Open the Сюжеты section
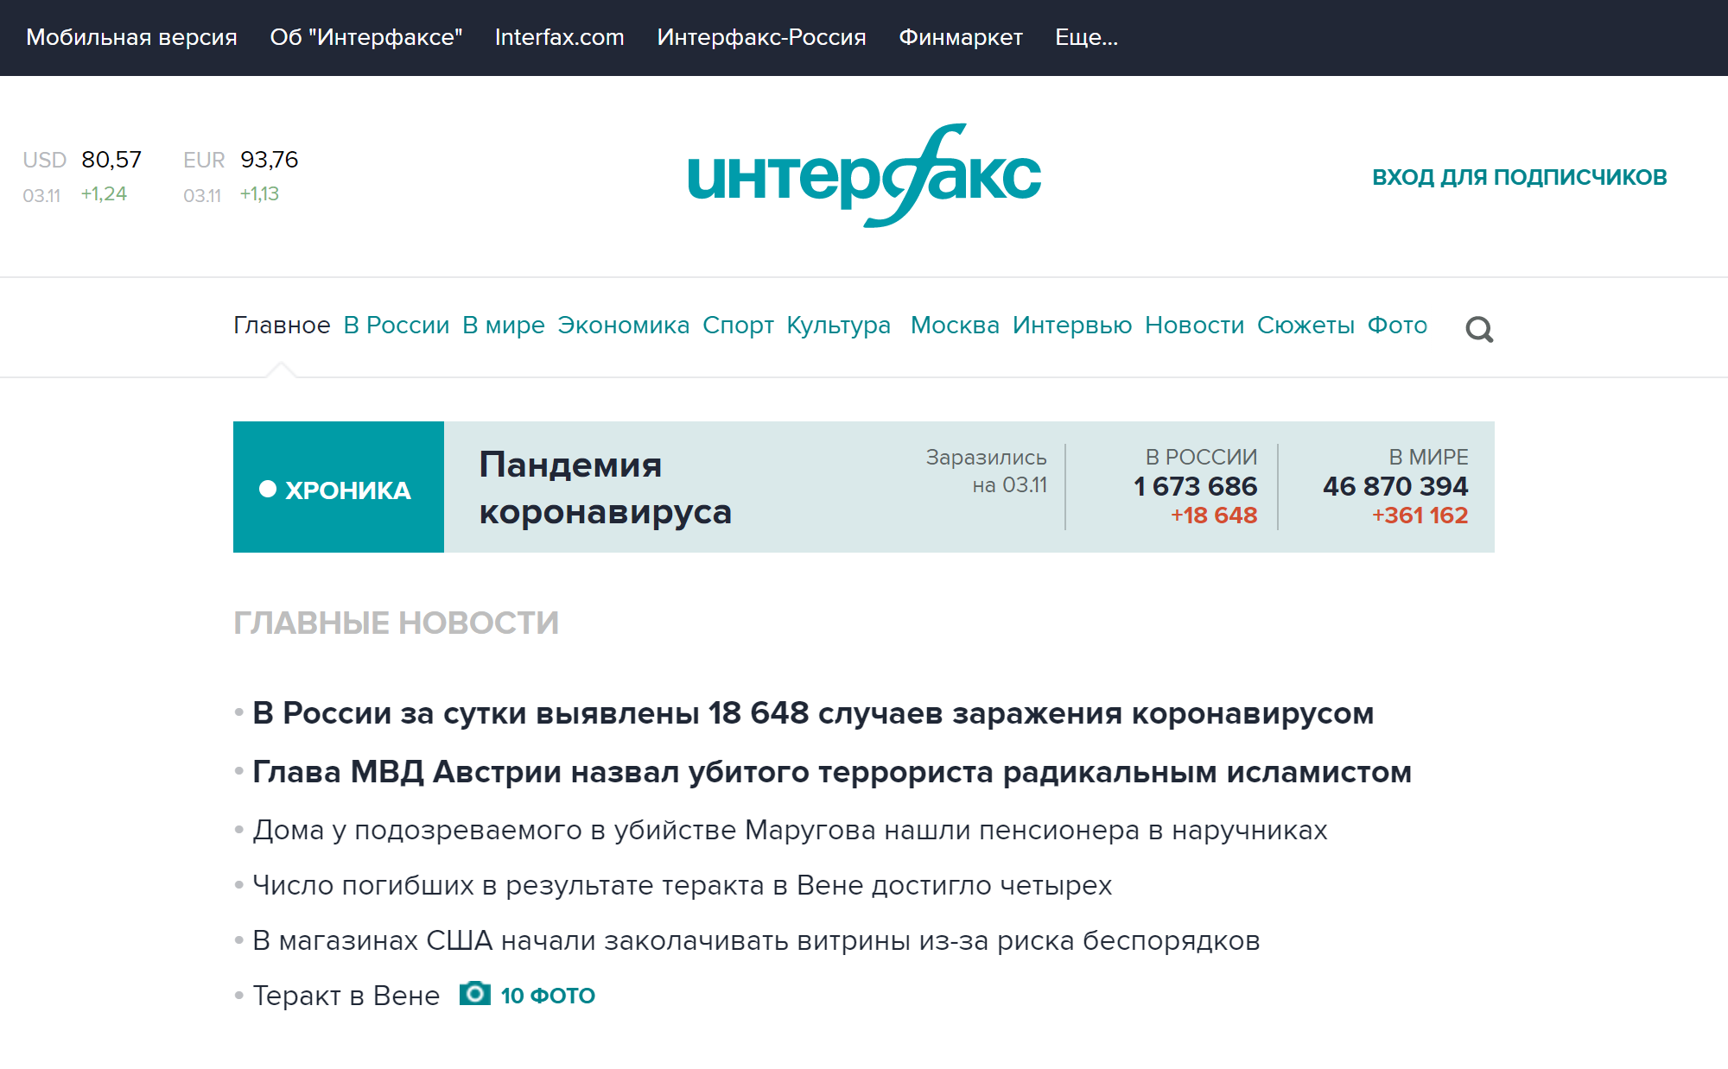The image size is (1728, 1069). (1306, 326)
